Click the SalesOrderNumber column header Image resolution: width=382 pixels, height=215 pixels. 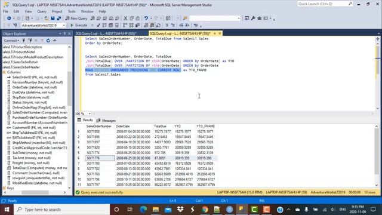pos(98,126)
